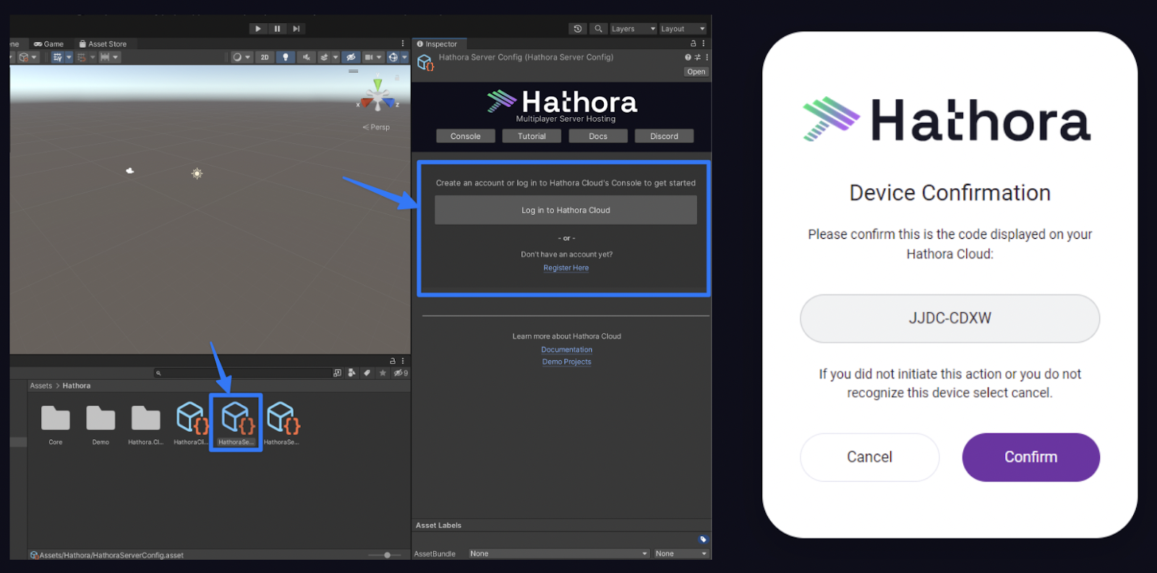Toggle the Persp projection label
The height and width of the screenshot is (573, 1157).
point(376,127)
